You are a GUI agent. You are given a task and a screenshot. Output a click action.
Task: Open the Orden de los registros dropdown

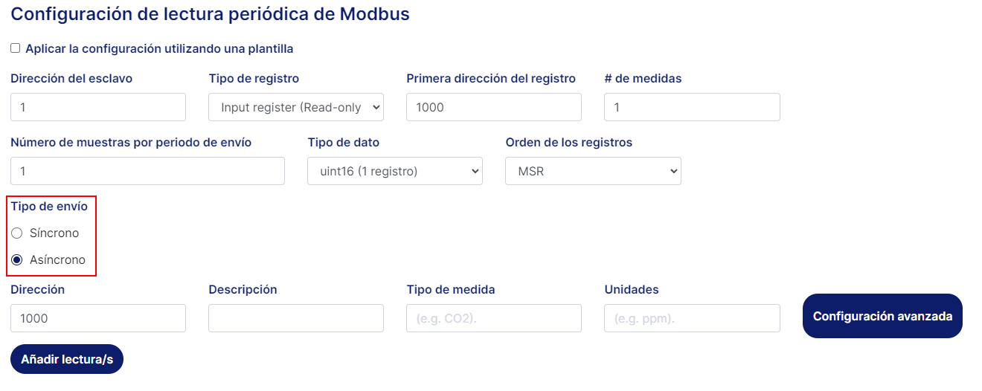pos(592,171)
